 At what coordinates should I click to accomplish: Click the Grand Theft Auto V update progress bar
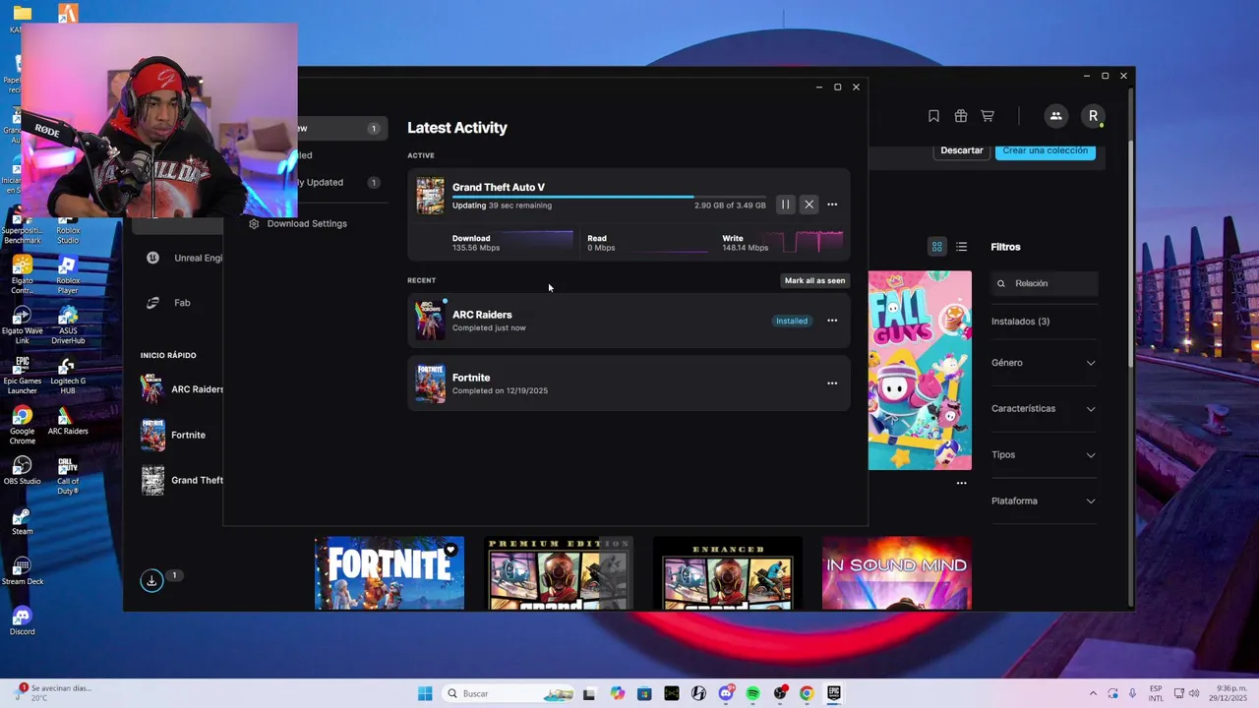point(609,197)
